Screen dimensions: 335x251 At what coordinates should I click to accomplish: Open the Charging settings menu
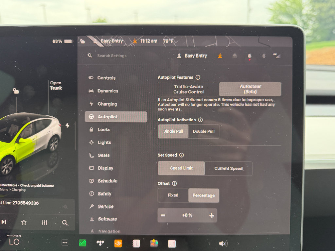[x=103, y=104]
